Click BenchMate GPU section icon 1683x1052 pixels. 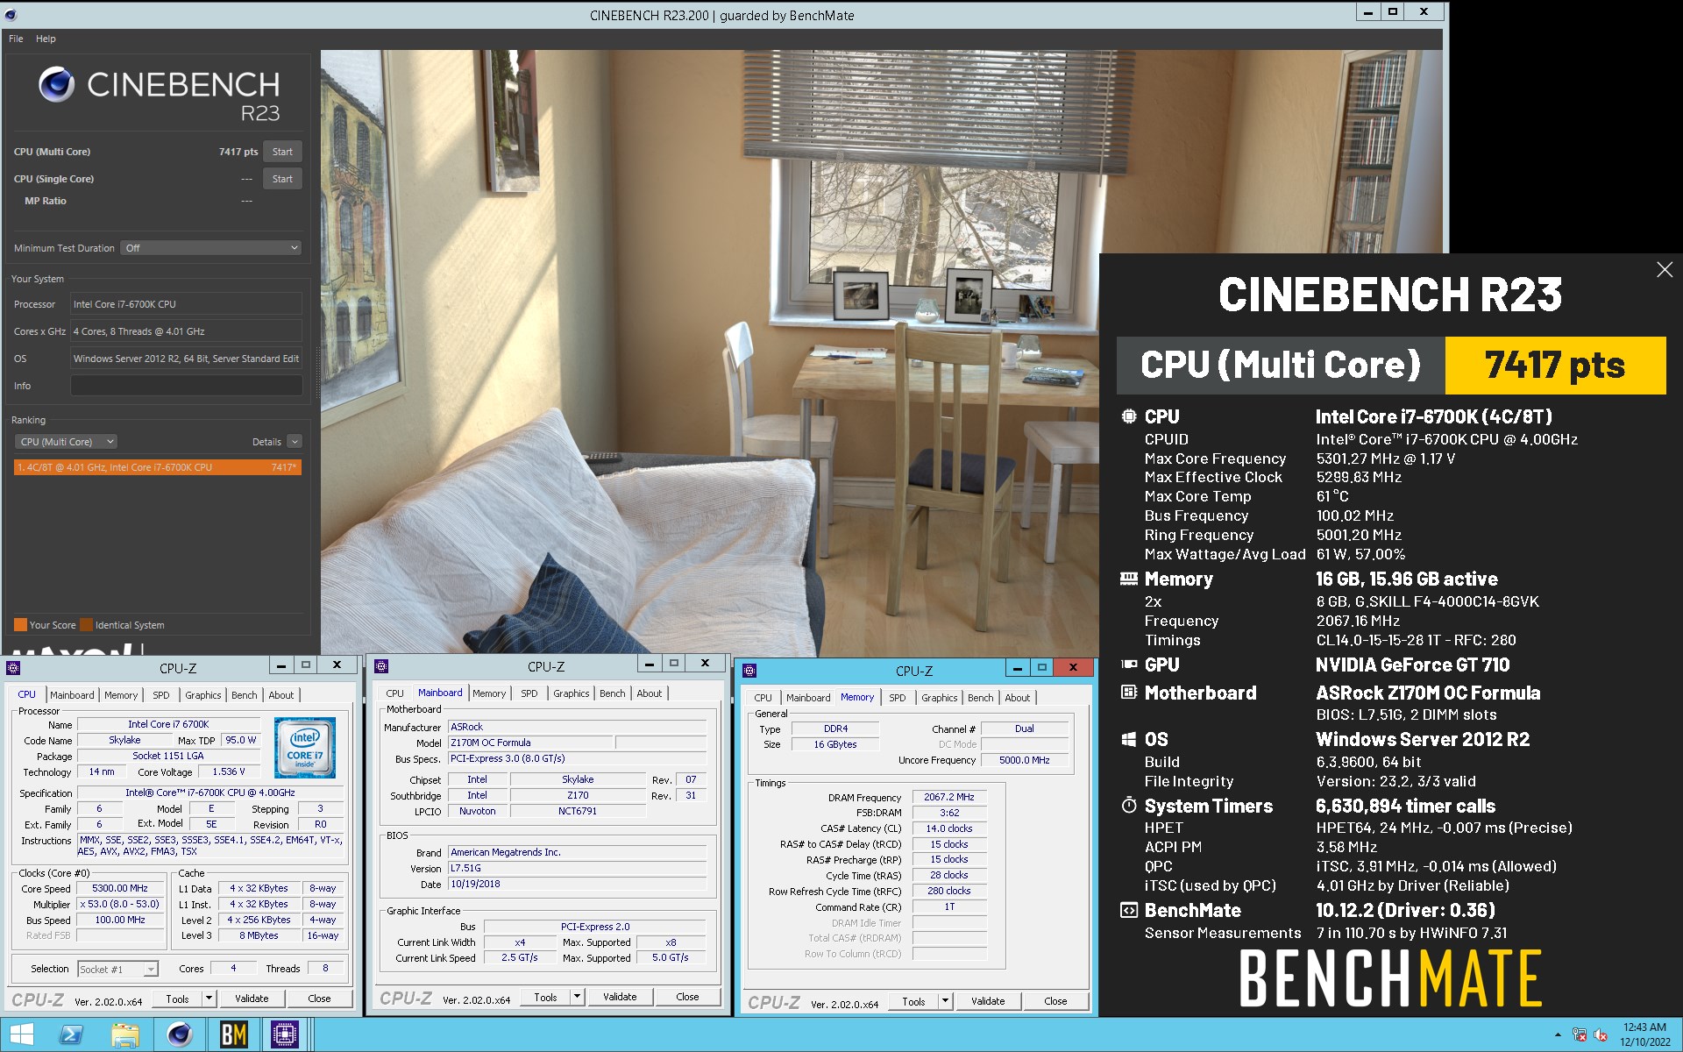1129,665
